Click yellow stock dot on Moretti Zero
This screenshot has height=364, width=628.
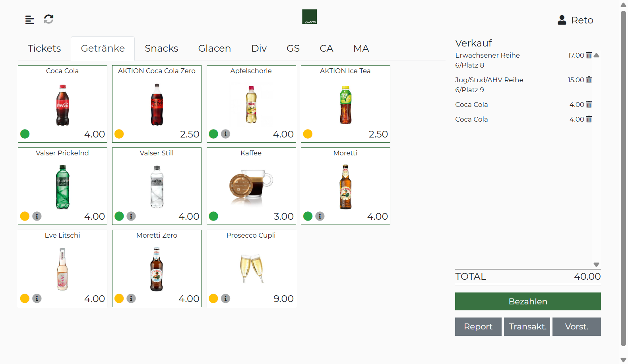pos(119,298)
